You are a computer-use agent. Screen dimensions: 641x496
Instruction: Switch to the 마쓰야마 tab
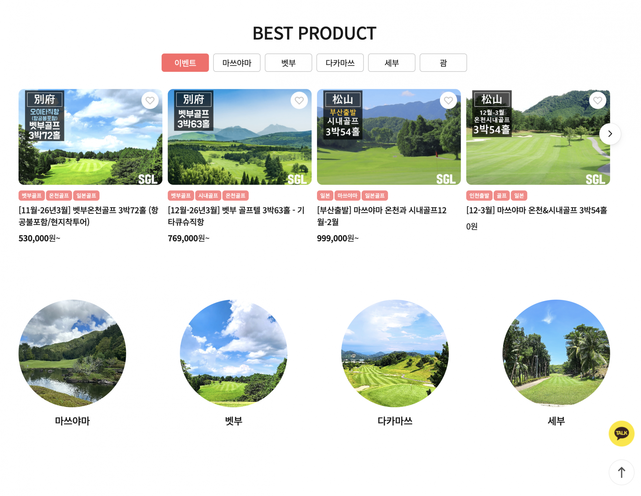[x=237, y=63]
